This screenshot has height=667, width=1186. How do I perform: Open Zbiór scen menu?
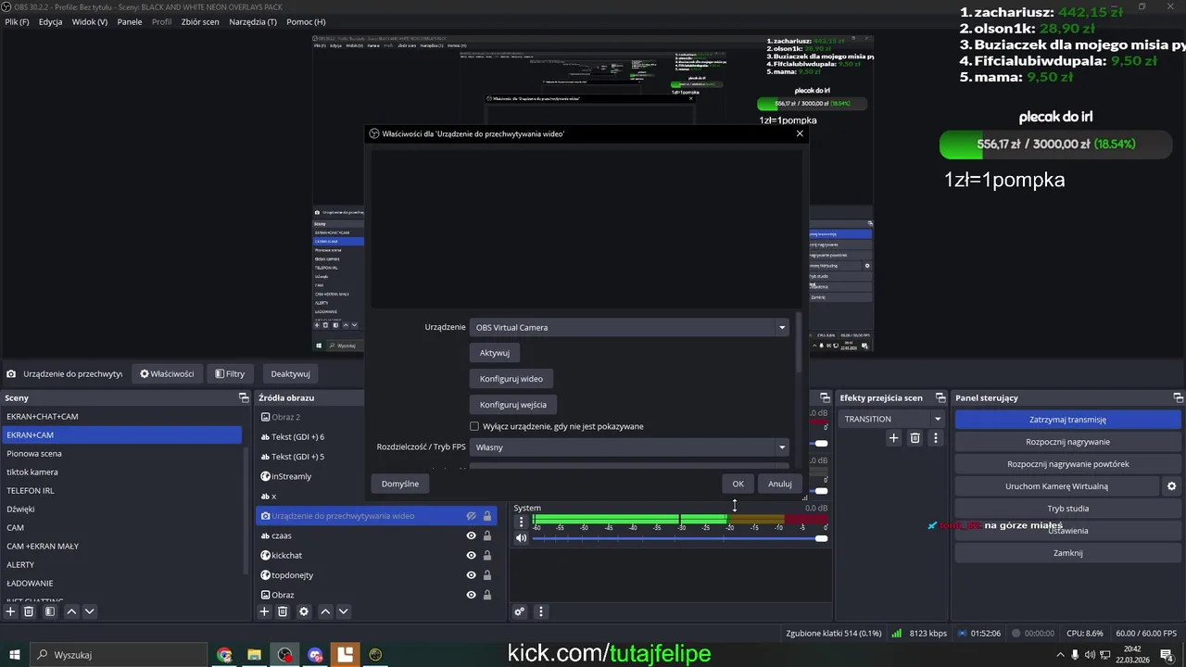pyautogui.click(x=200, y=21)
